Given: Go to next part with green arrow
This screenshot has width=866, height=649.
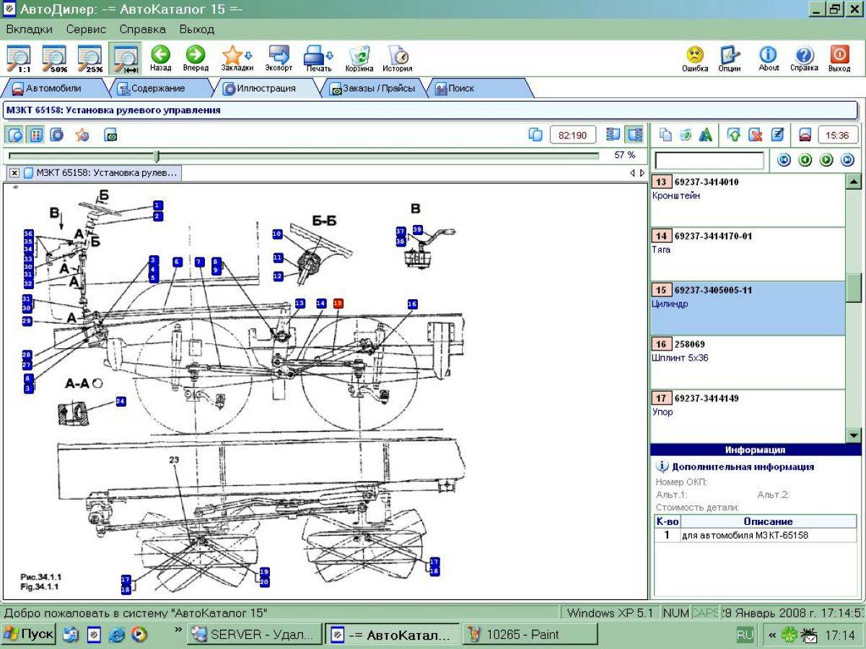Looking at the screenshot, I should point(826,160).
